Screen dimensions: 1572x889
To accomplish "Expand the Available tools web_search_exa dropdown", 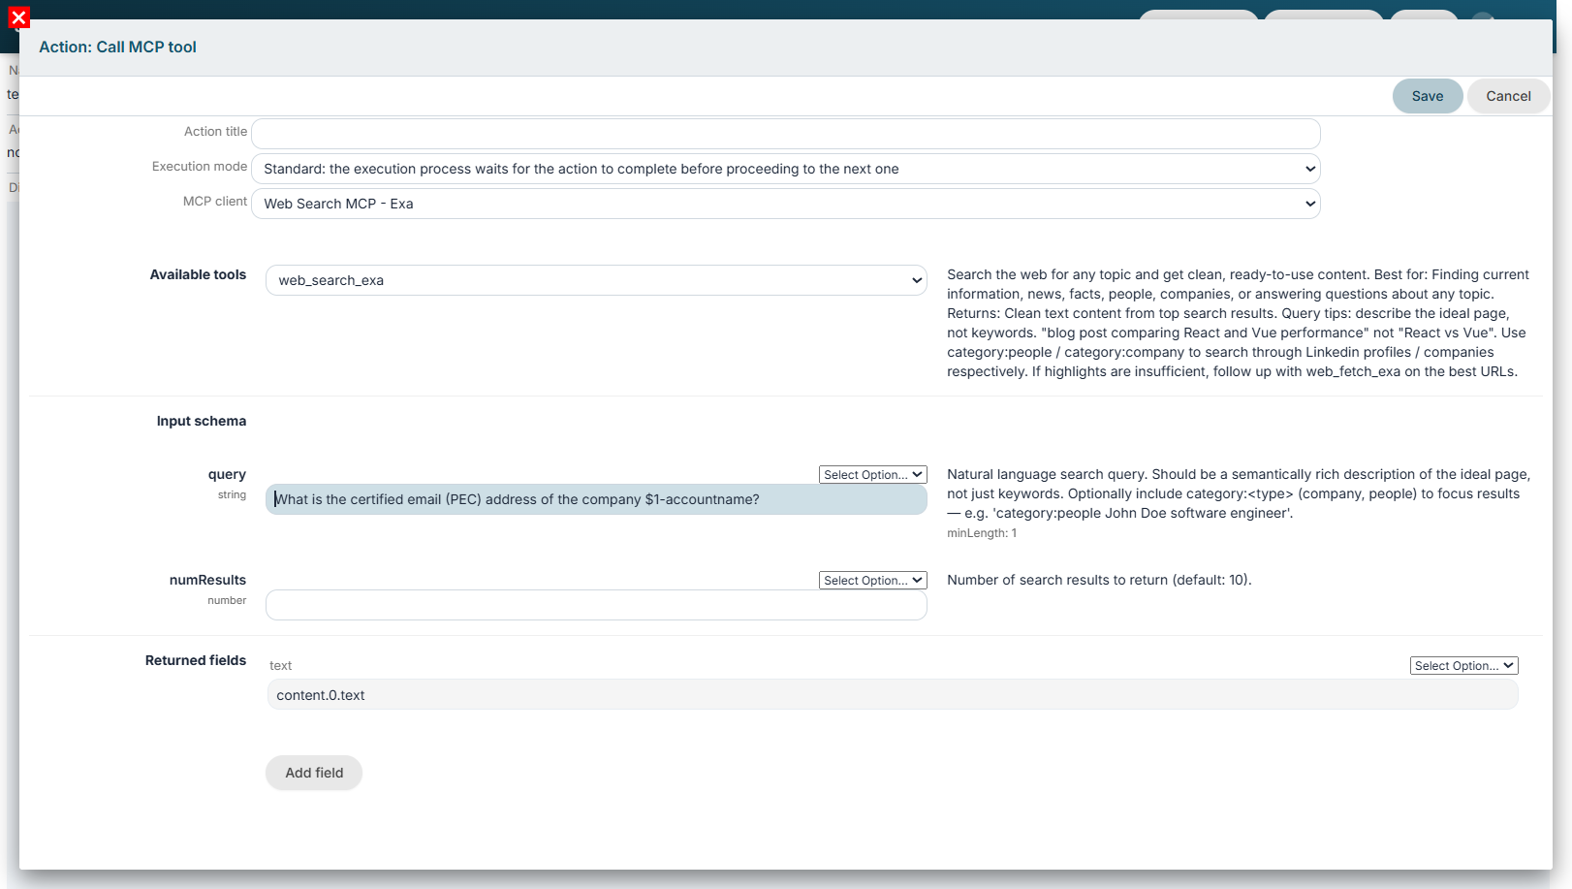I will pyautogui.click(x=596, y=280).
